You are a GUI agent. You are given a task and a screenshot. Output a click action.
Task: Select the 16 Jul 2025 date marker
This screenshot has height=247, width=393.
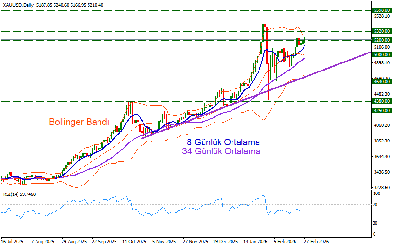click(x=12, y=241)
